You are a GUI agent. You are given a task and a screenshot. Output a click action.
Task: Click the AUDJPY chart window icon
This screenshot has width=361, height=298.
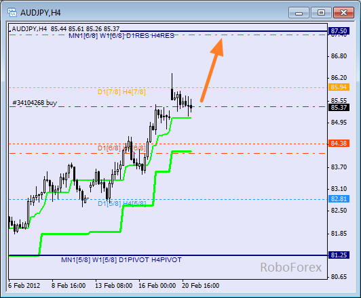point(12,12)
